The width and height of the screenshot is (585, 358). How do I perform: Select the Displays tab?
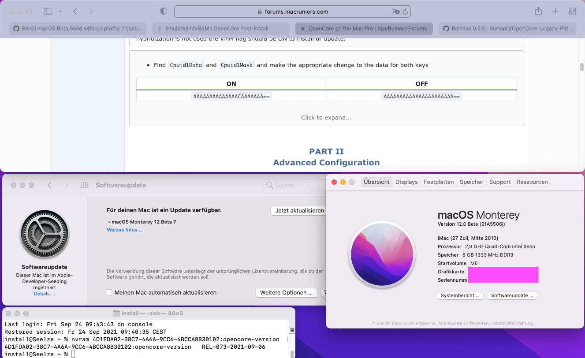pyautogui.click(x=406, y=182)
